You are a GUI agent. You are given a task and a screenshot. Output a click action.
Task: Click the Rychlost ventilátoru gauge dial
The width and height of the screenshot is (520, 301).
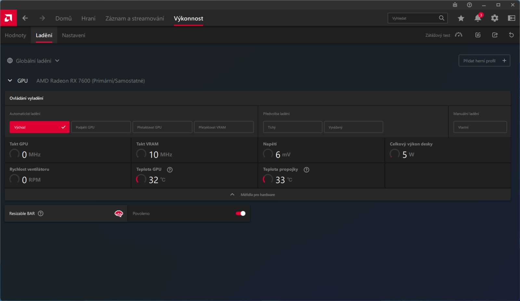pos(14,179)
